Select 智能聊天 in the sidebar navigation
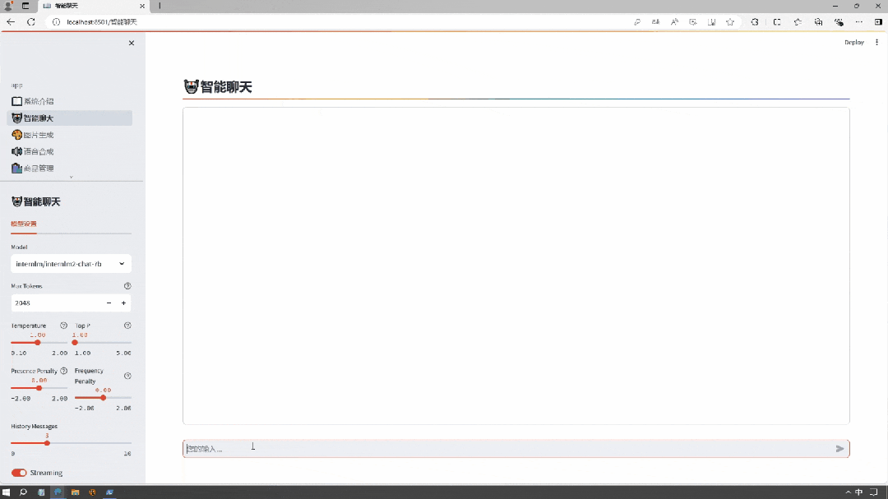This screenshot has height=499, width=888. 69,118
